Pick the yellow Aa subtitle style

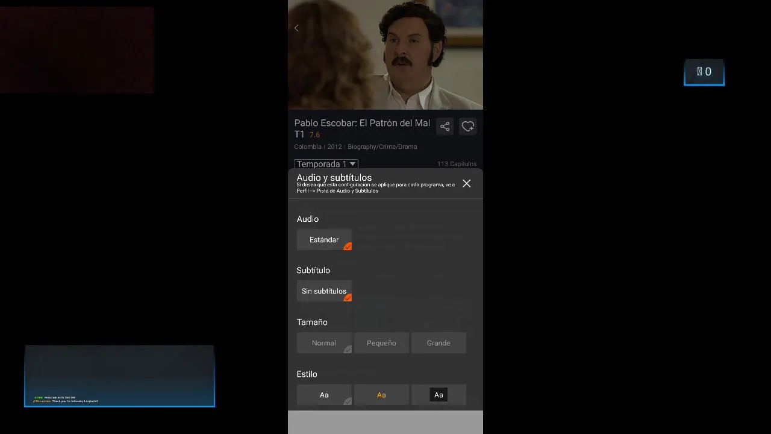tap(381, 395)
